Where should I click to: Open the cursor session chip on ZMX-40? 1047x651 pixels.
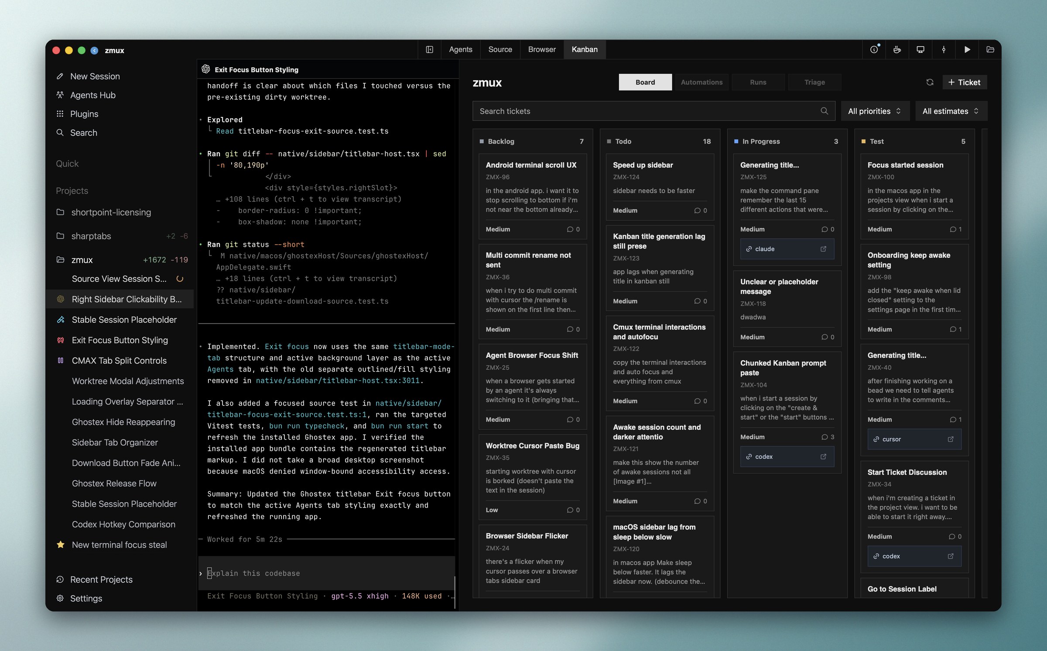pyautogui.click(x=914, y=439)
